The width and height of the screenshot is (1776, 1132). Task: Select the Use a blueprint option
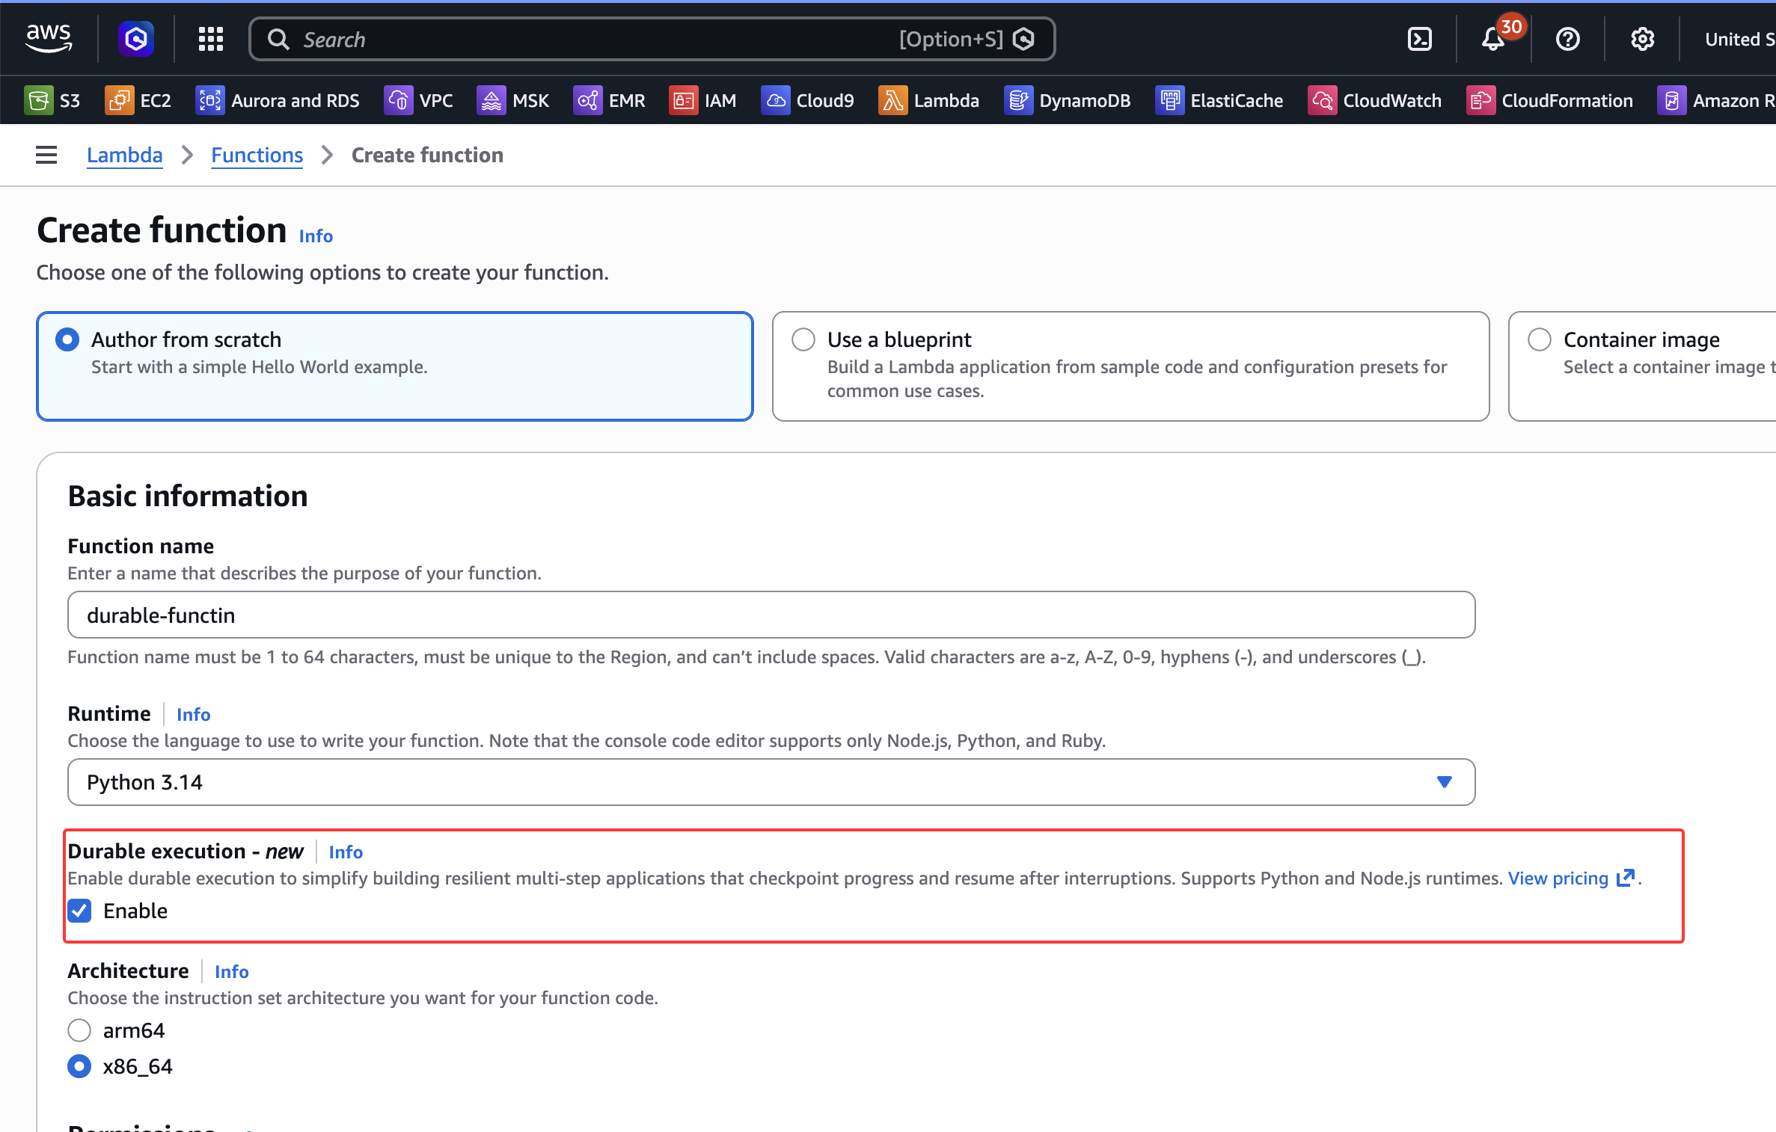(803, 339)
